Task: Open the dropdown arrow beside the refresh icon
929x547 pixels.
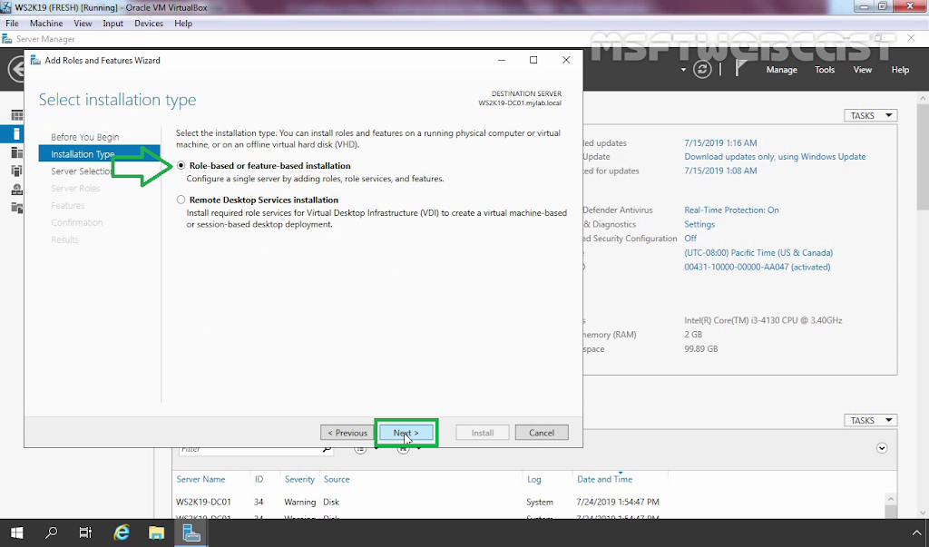Action: (x=683, y=70)
